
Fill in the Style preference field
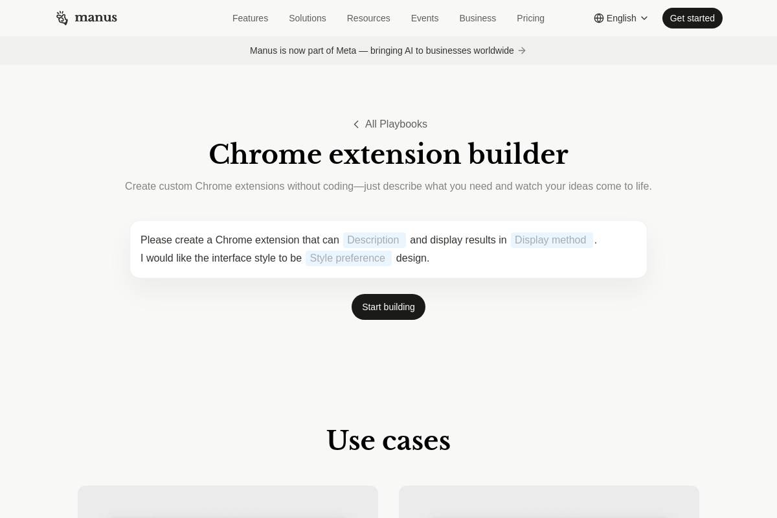tap(348, 258)
